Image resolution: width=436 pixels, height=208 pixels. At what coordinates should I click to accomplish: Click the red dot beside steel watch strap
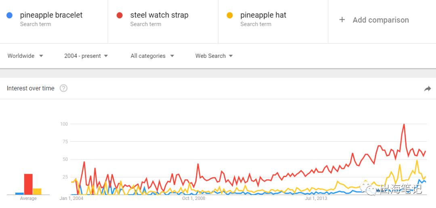point(119,15)
